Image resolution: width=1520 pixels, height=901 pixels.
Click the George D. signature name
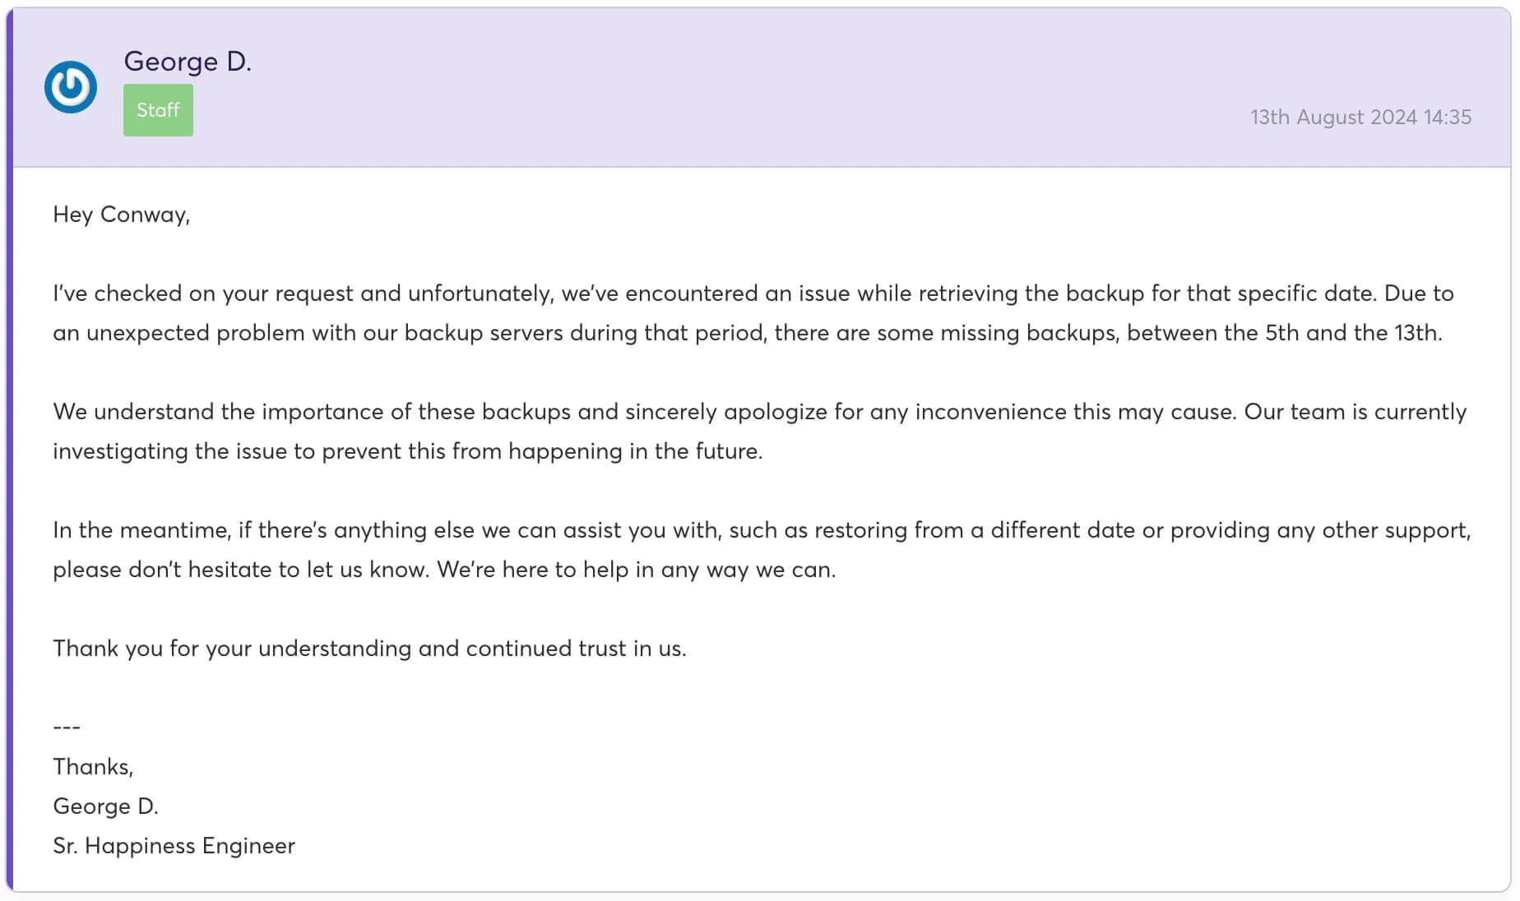[x=105, y=806]
